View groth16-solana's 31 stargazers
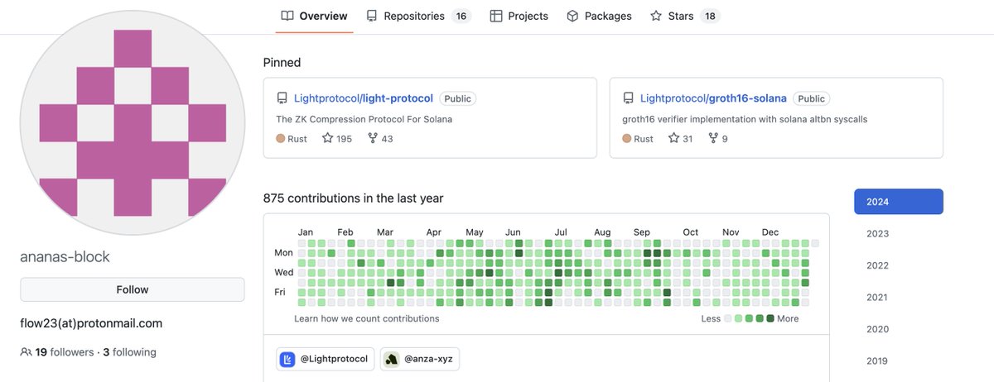994x382 pixels. click(x=681, y=139)
